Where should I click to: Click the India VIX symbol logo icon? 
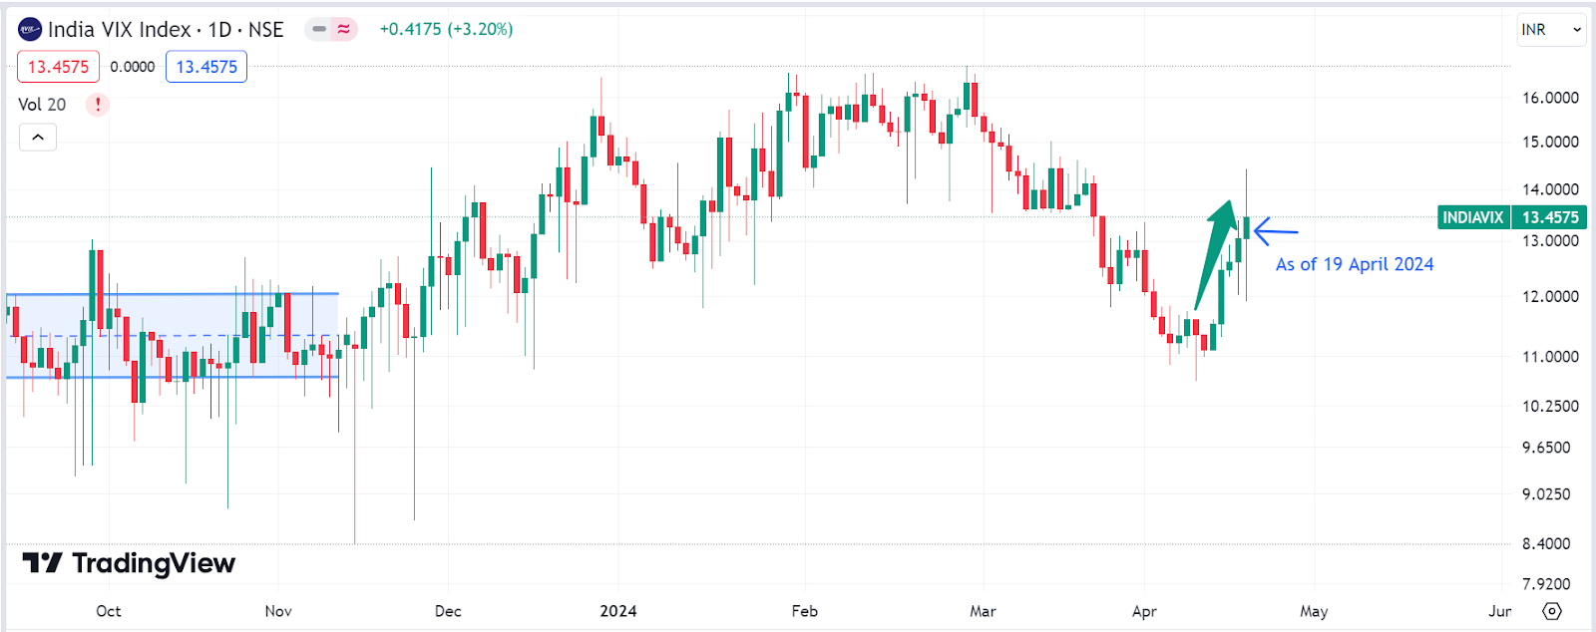pyautogui.click(x=30, y=29)
